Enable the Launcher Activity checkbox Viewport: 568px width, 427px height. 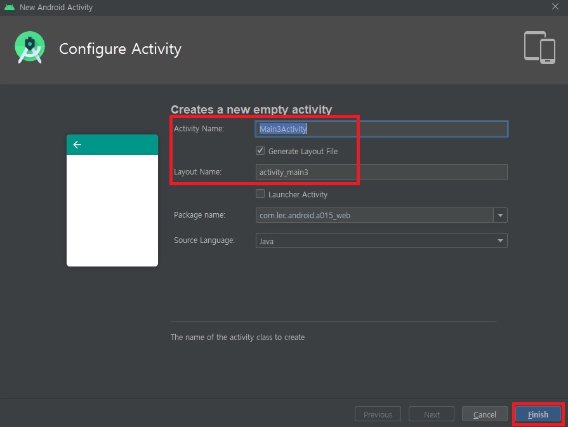click(260, 194)
